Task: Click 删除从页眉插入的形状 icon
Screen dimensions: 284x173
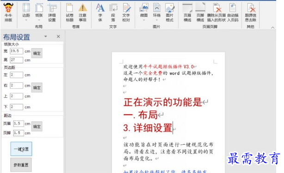Action: coord(217,8)
